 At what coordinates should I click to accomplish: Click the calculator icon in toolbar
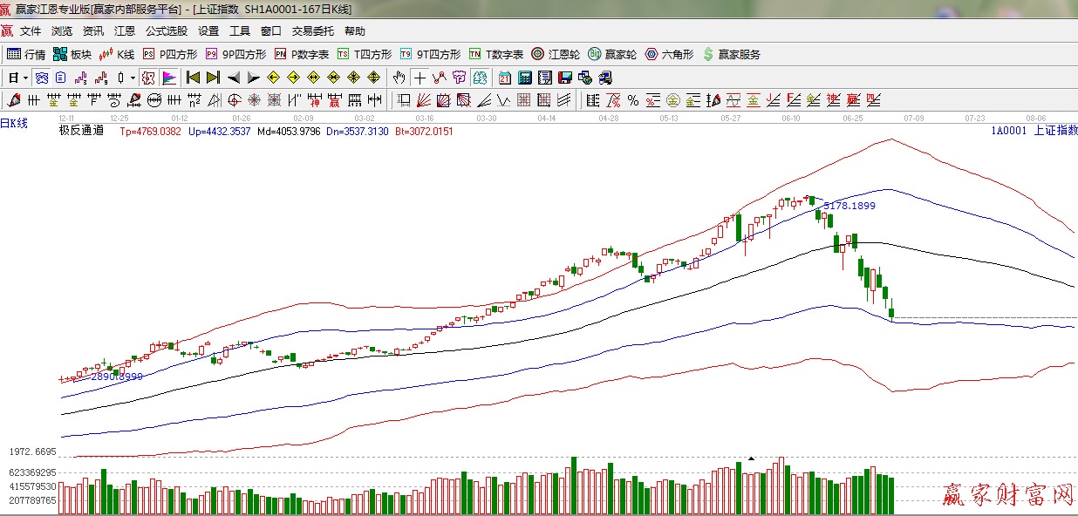tap(525, 78)
